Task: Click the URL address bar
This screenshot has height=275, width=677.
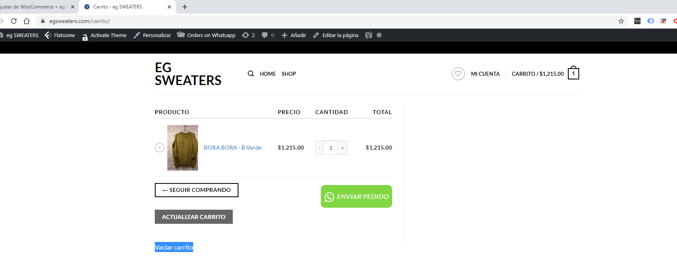Action: [331, 21]
